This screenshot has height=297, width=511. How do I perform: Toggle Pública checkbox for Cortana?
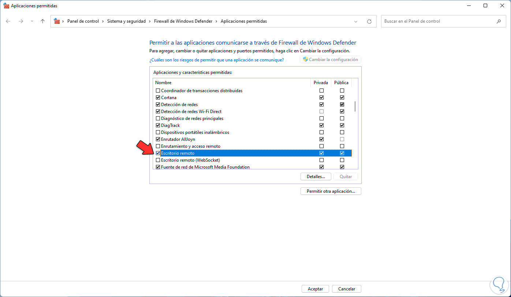click(x=342, y=98)
